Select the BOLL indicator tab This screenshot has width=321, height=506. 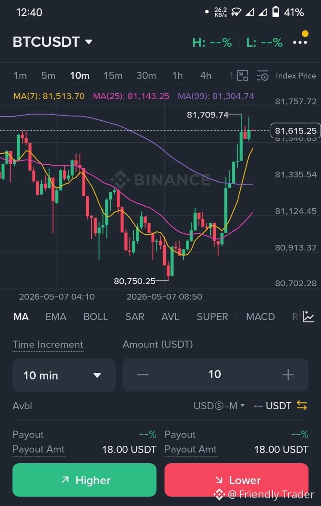[95, 317]
